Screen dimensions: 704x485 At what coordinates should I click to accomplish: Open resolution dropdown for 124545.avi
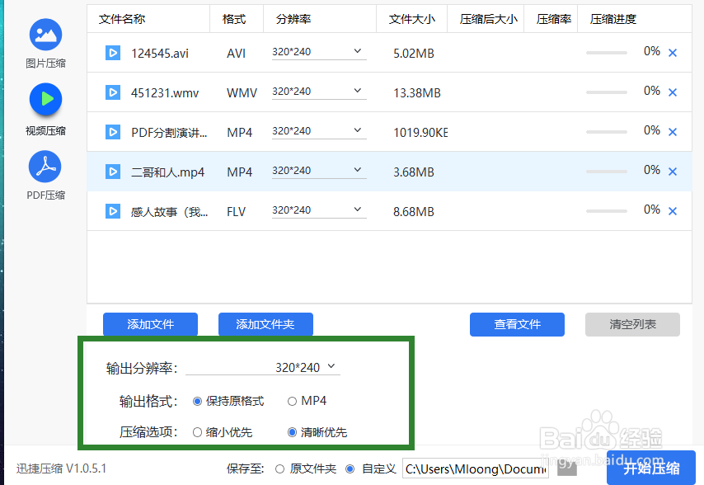(319, 52)
